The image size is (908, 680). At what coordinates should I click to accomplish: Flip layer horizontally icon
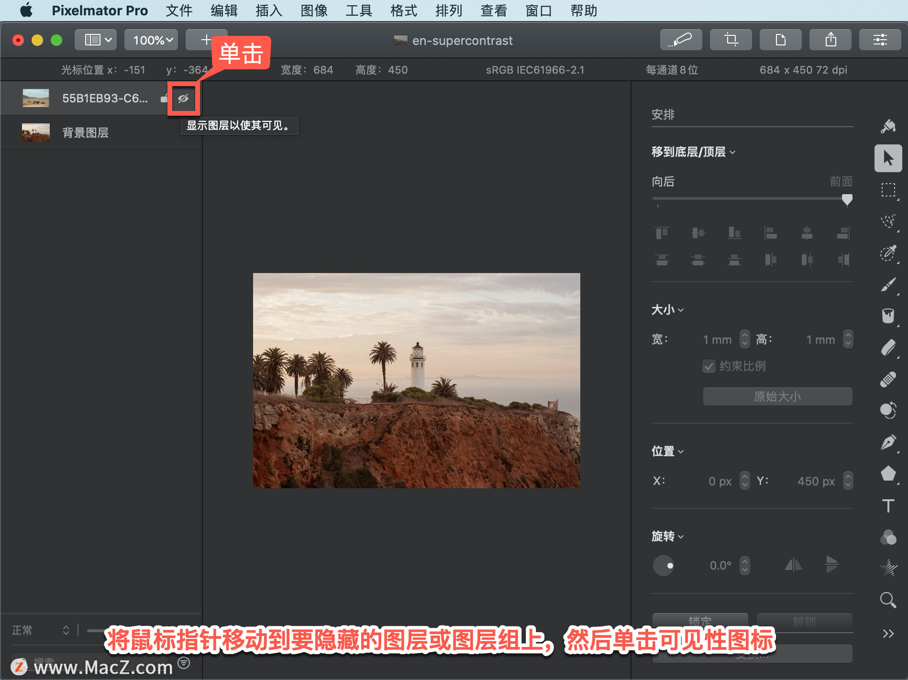coord(793,565)
